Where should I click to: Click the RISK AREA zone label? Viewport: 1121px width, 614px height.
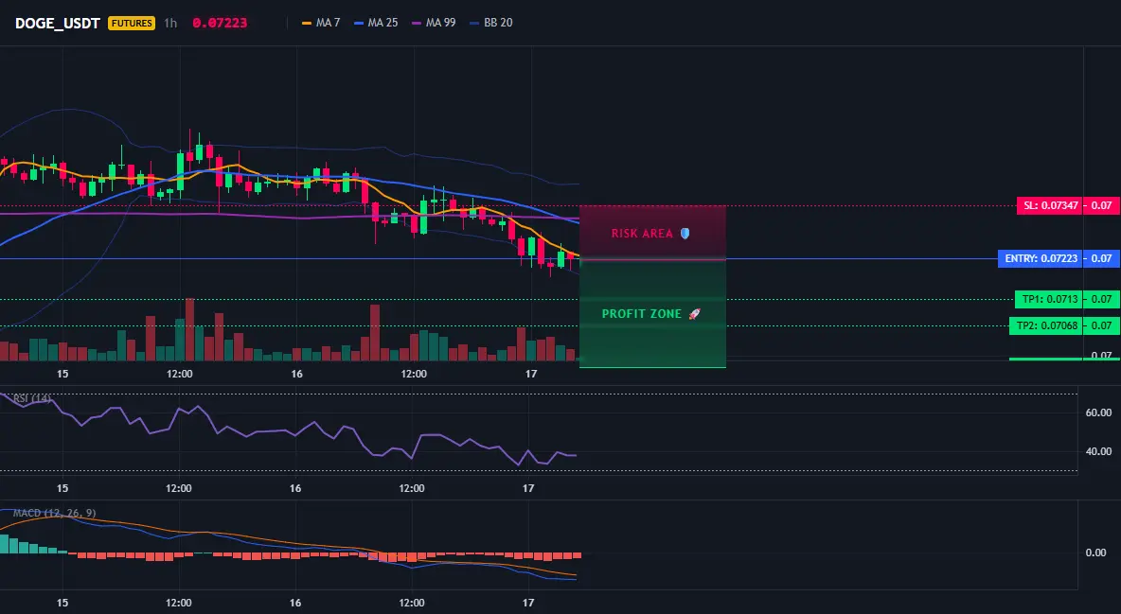click(642, 234)
